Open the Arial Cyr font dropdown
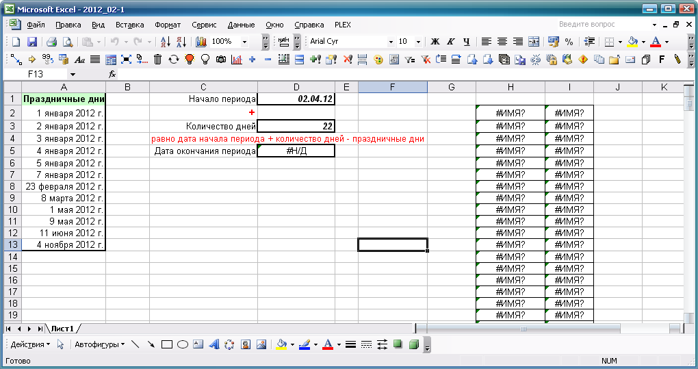The height and width of the screenshot is (369, 698). (x=391, y=42)
